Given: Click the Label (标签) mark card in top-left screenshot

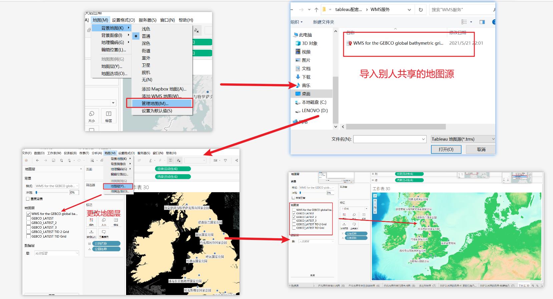Looking at the screenshot, I should [109, 116].
